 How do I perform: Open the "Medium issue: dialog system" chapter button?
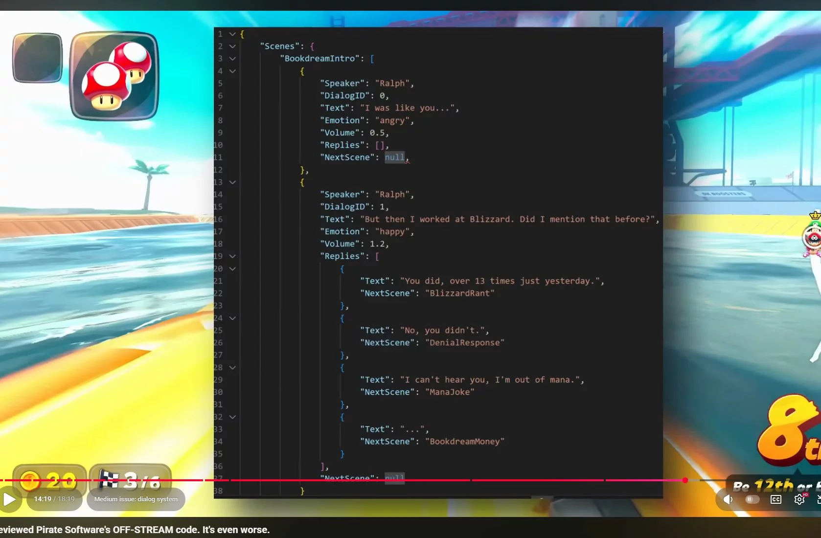point(136,499)
